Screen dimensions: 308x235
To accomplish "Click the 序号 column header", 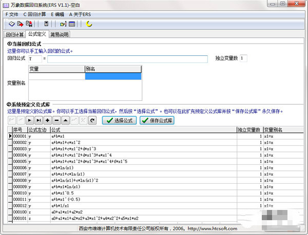I will 20,130.
